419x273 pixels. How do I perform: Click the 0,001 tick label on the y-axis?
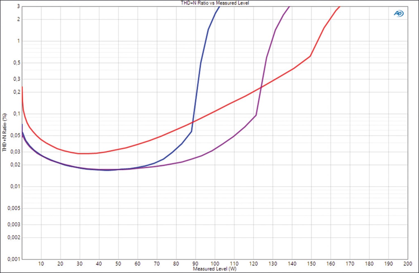coord(14,259)
